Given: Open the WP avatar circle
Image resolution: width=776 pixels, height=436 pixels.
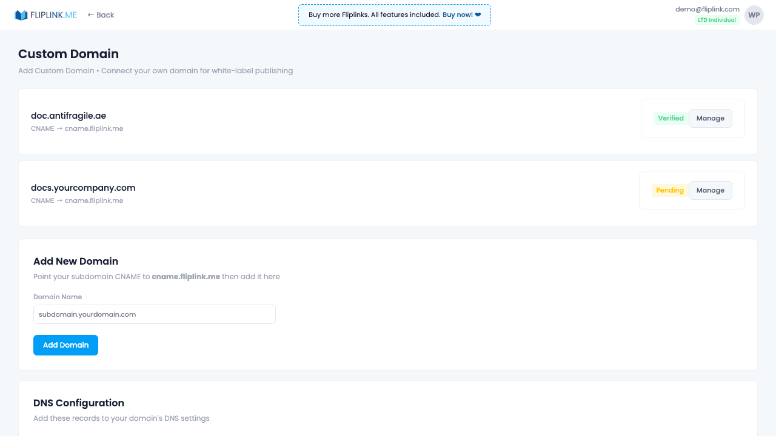Looking at the screenshot, I should pyautogui.click(x=754, y=15).
